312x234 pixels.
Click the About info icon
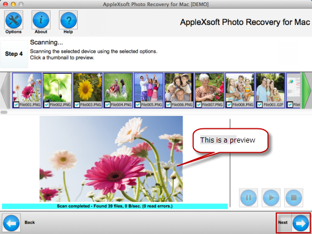click(x=41, y=20)
